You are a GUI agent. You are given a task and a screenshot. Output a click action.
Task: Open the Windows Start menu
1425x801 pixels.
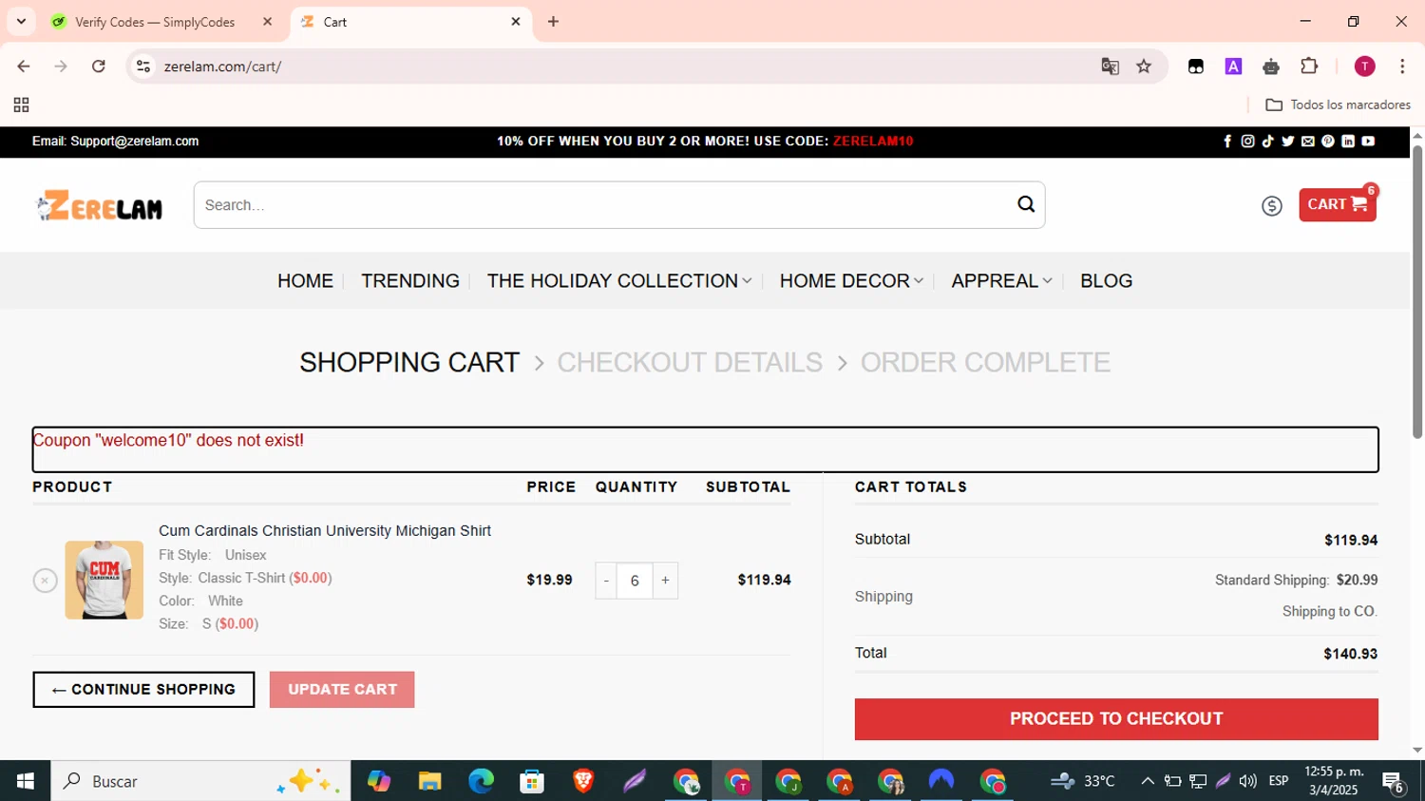(25, 781)
